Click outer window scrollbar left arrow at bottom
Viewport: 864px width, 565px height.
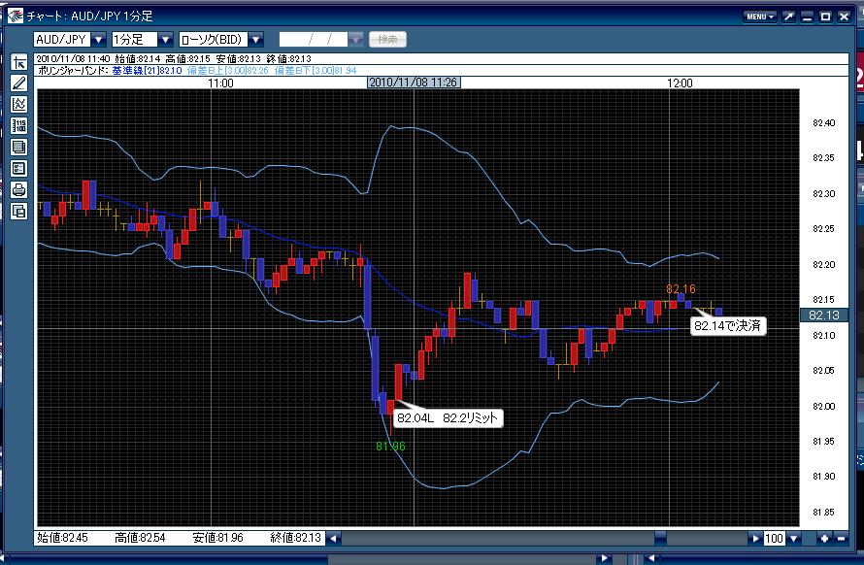pyautogui.click(x=651, y=559)
